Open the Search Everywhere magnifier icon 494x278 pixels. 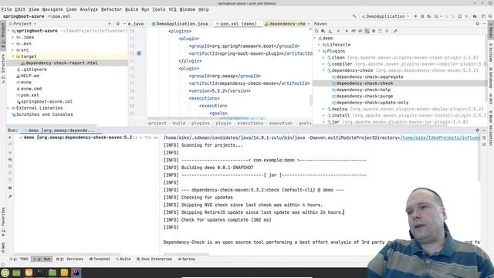point(490,16)
